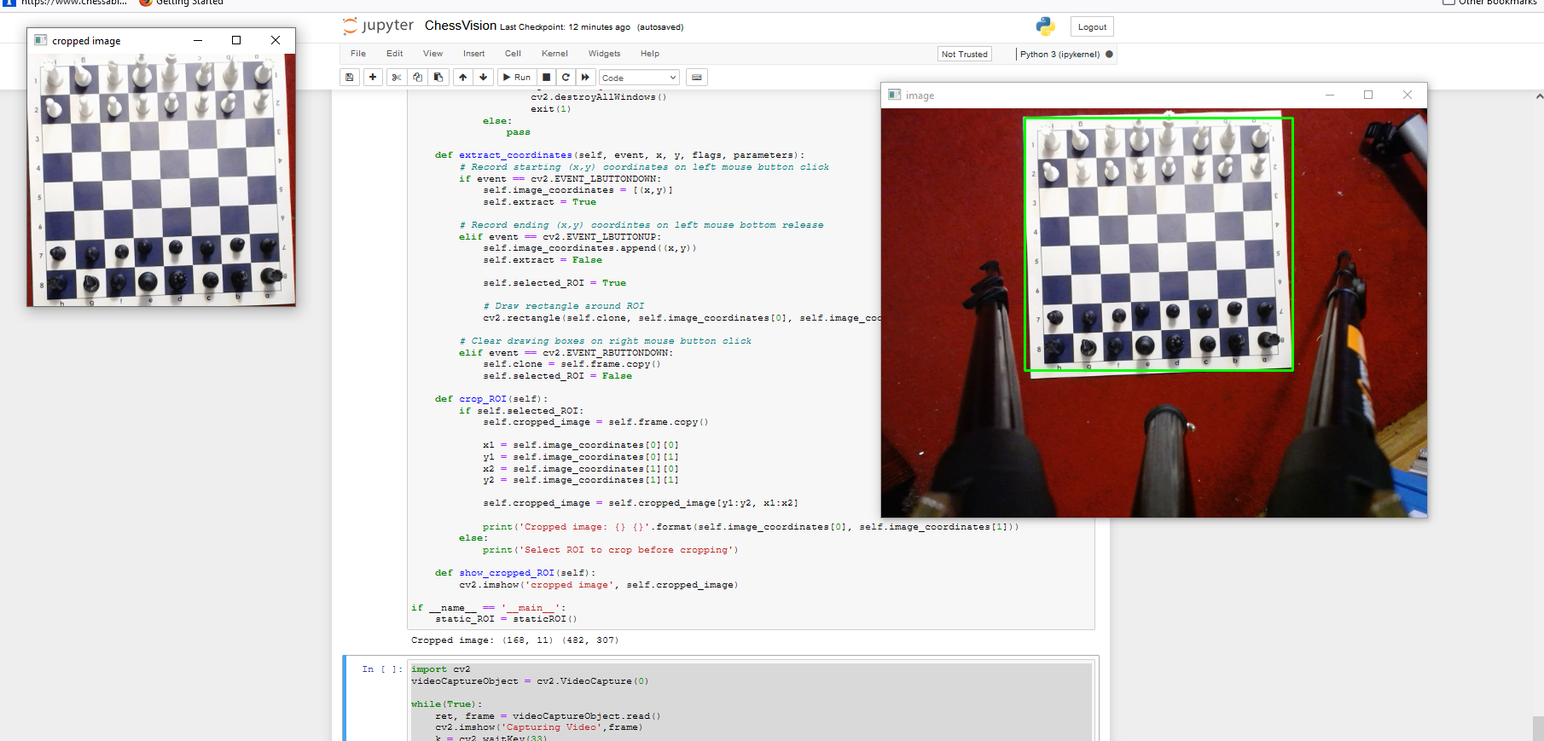The image size is (1544, 741).
Task: Click Python 3 (ipykernel) kernel name
Action: coord(1059,54)
